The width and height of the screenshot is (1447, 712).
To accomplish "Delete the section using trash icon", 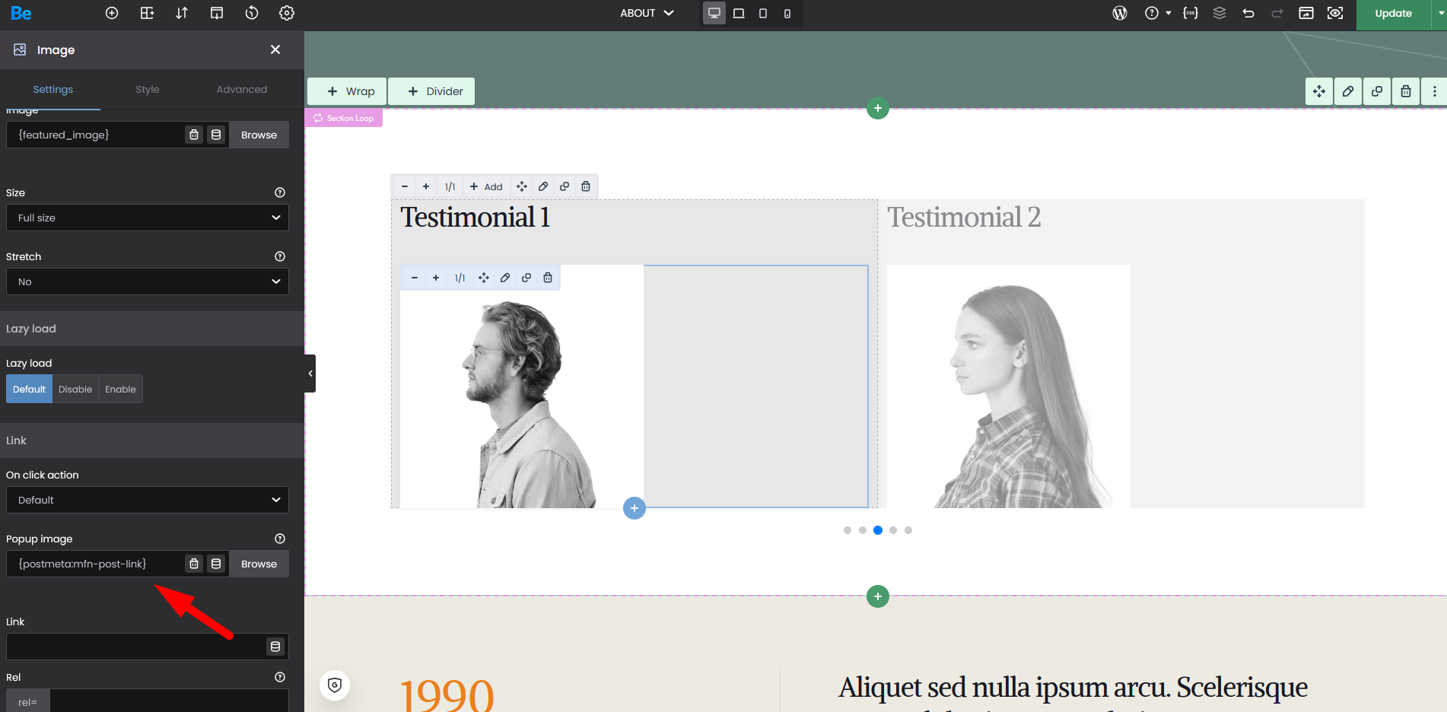I will [1406, 91].
